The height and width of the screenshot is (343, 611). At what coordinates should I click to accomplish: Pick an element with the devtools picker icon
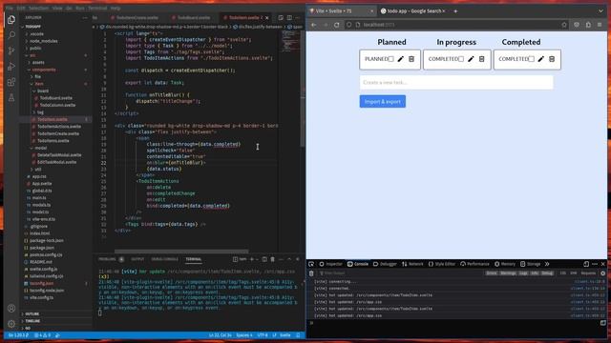click(311, 264)
